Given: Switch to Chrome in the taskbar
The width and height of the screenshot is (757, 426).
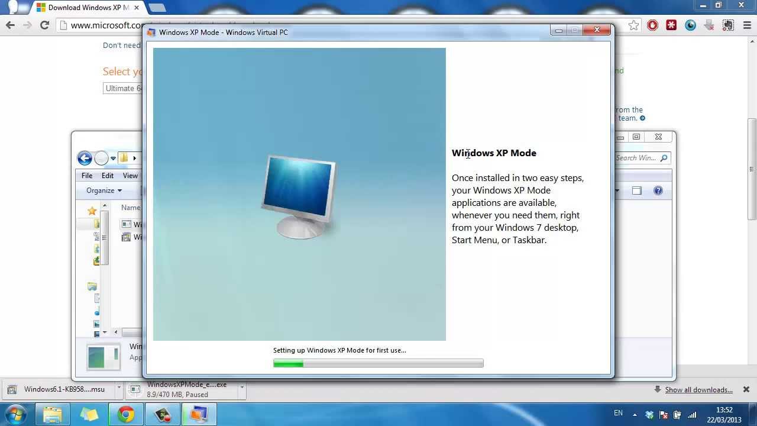Looking at the screenshot, I should 125,414.
